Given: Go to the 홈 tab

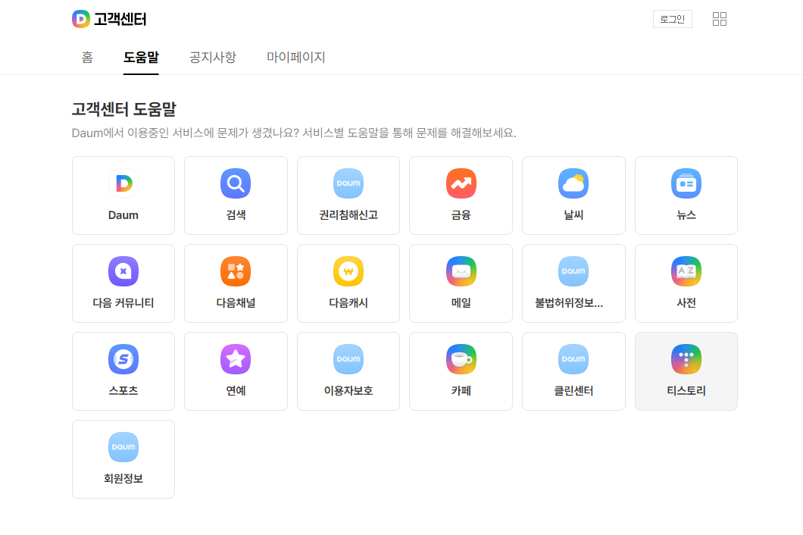Looking at the screenshot, I should pyautogui.click(x=88, y=57).
